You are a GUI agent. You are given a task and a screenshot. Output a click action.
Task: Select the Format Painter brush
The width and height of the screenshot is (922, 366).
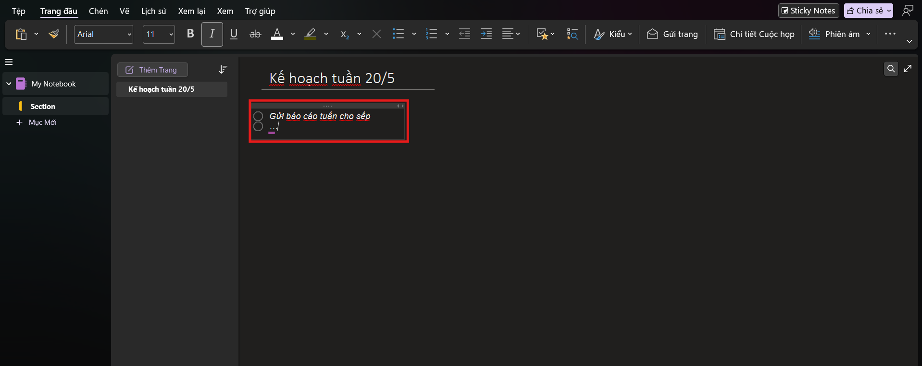54,34
